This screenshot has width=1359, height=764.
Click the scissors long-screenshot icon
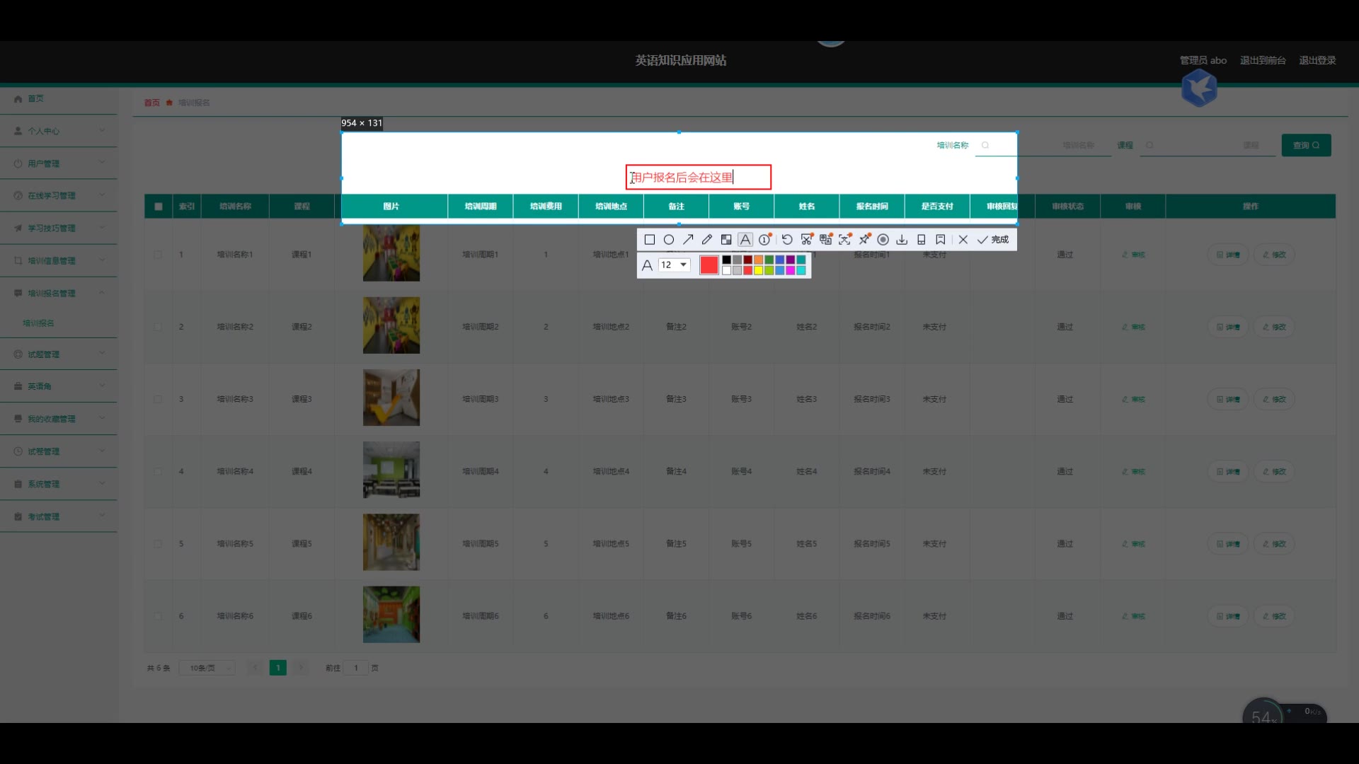tap(806, 240)
